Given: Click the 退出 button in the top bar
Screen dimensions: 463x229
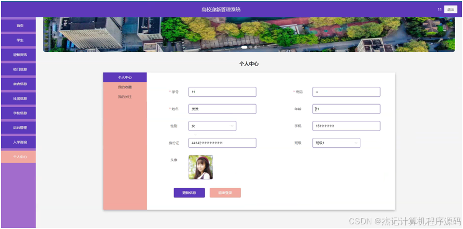Looking at the screenshot, I should click(x=450, y=9).
